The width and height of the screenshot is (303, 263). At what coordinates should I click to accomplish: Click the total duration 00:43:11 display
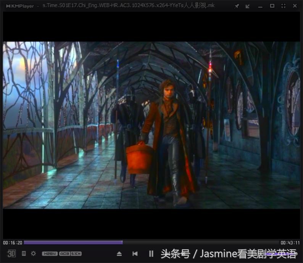[x=290, y=243]
